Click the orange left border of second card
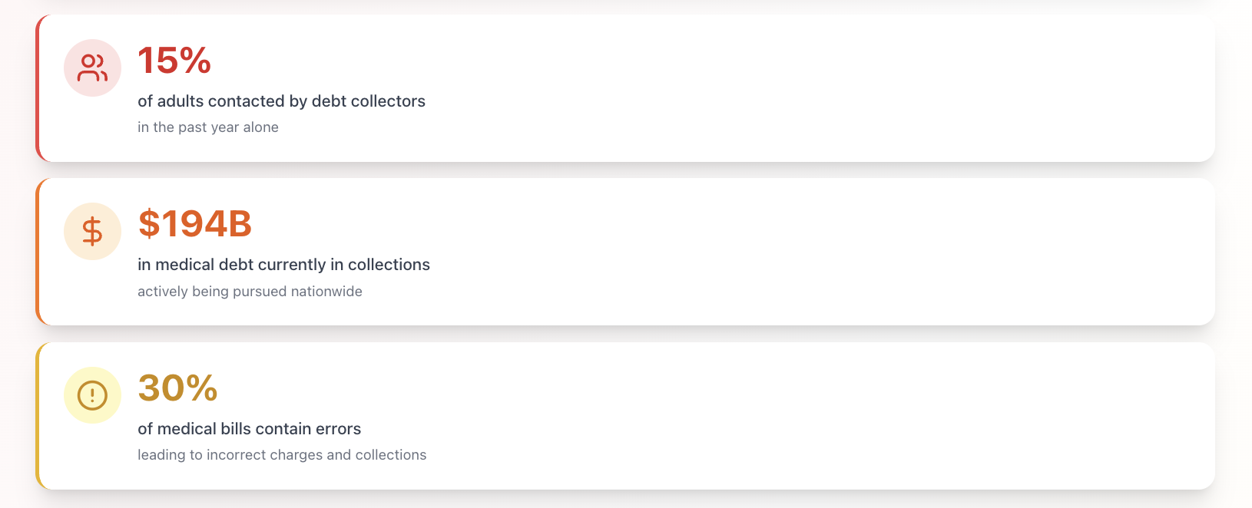Image resolution: width=1252 pixels, height=508 pixels. 37,252
